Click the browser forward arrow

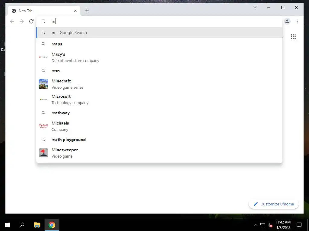coord(22,21)
